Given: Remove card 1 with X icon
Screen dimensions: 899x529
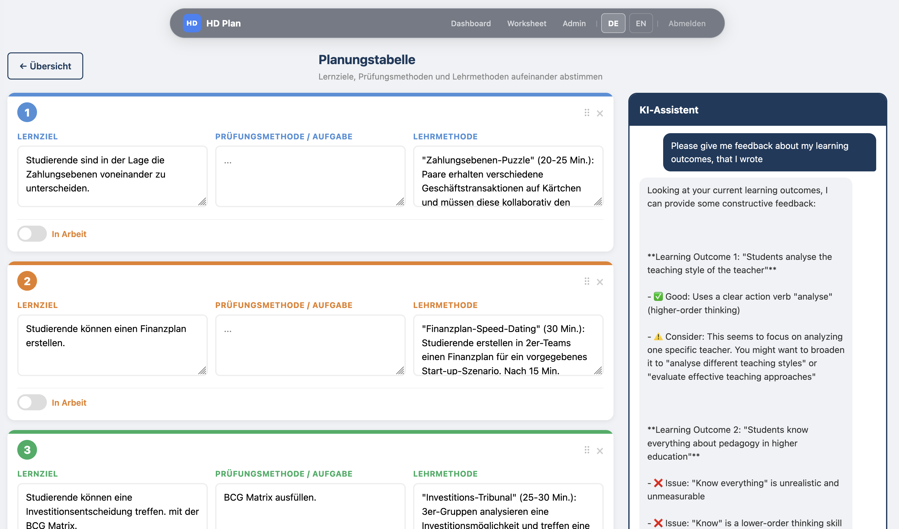Looking at the screenshot, I should tap(600, 113).
